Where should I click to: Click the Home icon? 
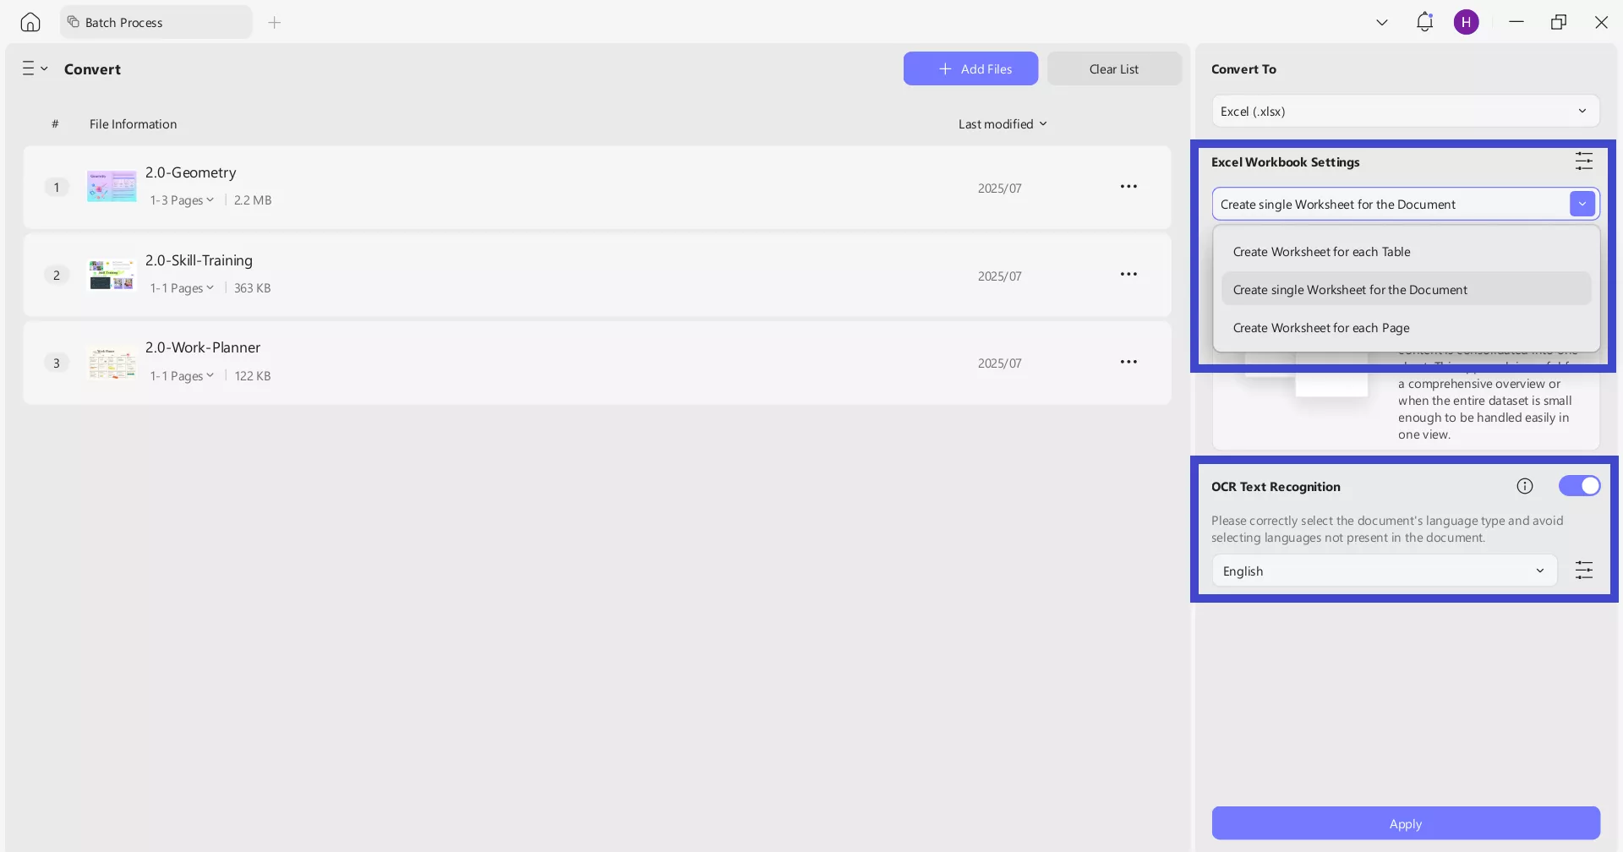click(x=30, y=22)
